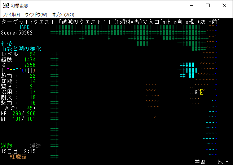Click the 山坂と湖の権化 title text

coord(21,49)
